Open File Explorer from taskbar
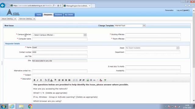The height and width of the screenshot is (109, 195). tap(21, 106)
